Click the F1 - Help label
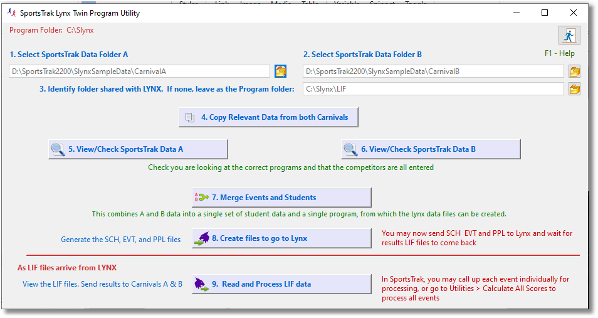This screenshot has height=318, width=598. [560, 53]
